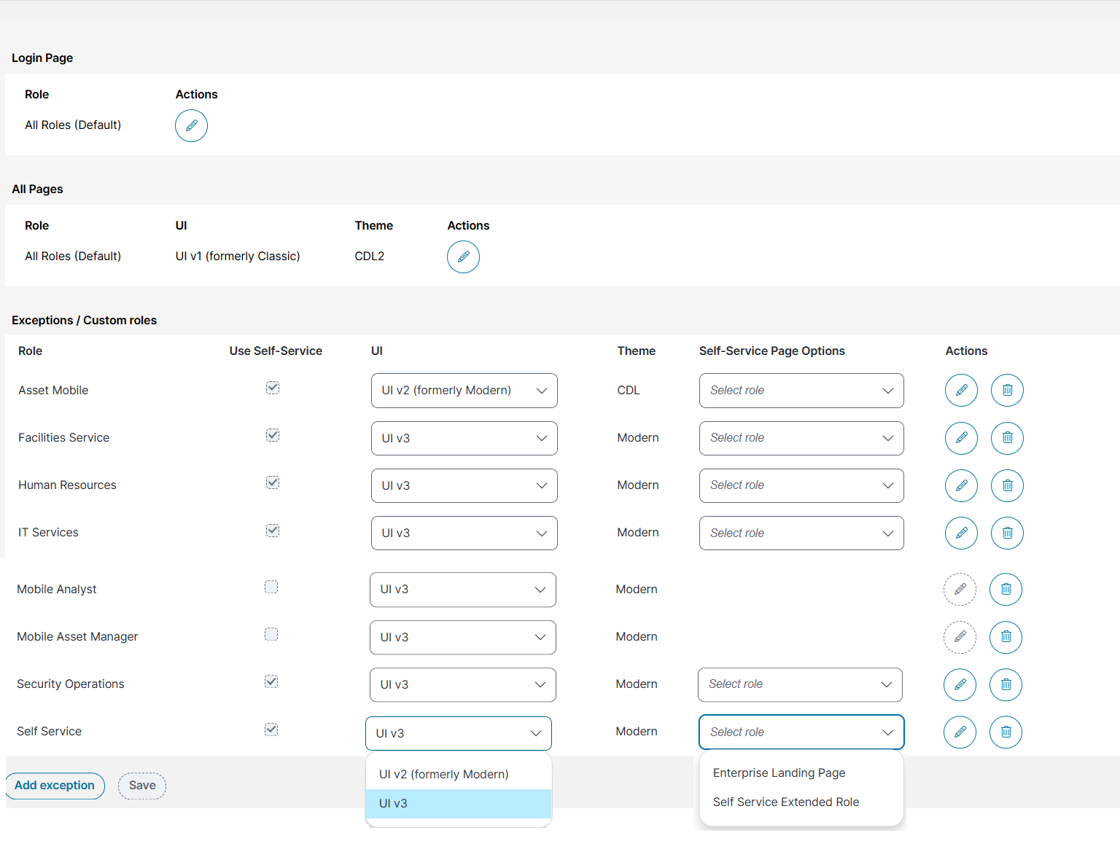
Task: Pick Self Service Extended Role option
Action: click(x=785, y=802)
